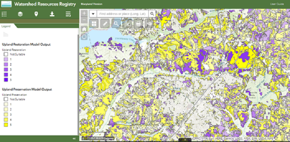Open the location pin widget
This screenshot has height=142, width=290.
pos(36,14)
